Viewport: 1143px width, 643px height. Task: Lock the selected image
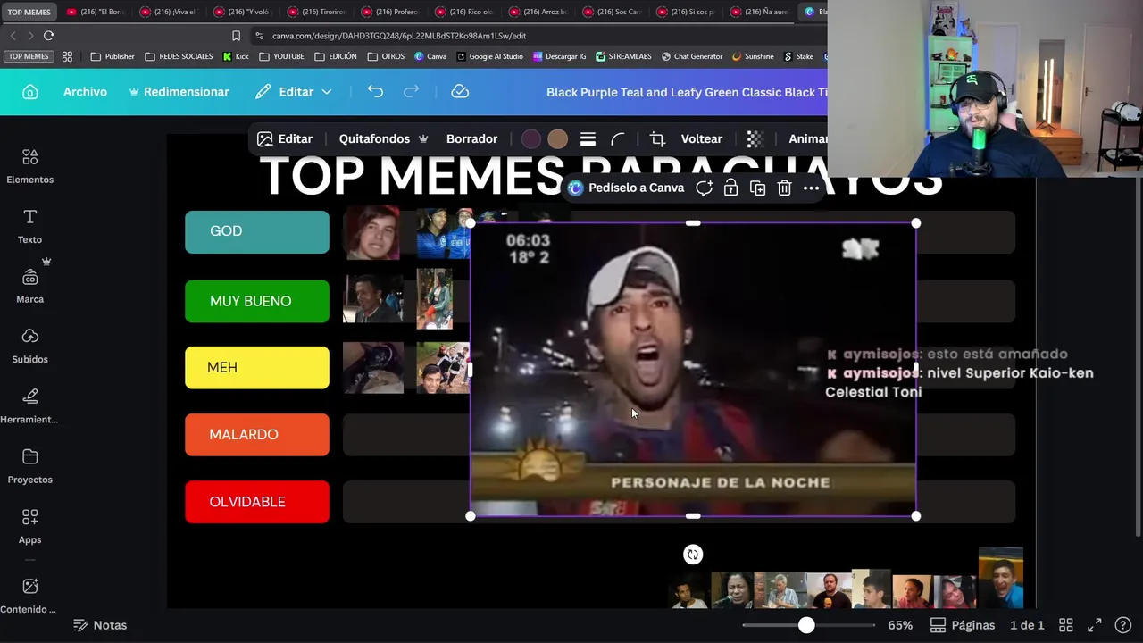(x=730, y=188)
